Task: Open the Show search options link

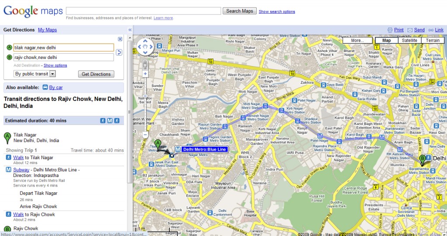Action: click(277, 12)
